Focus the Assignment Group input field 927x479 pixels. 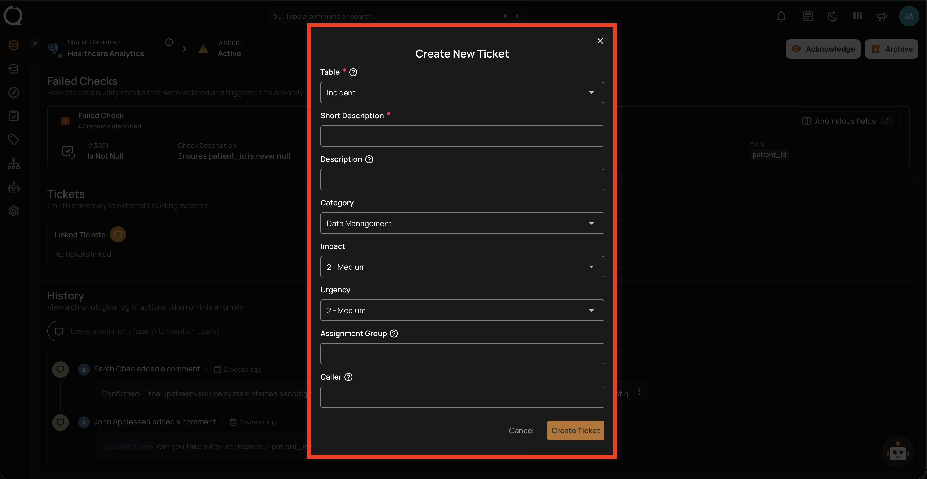click(x=462, y=354)
